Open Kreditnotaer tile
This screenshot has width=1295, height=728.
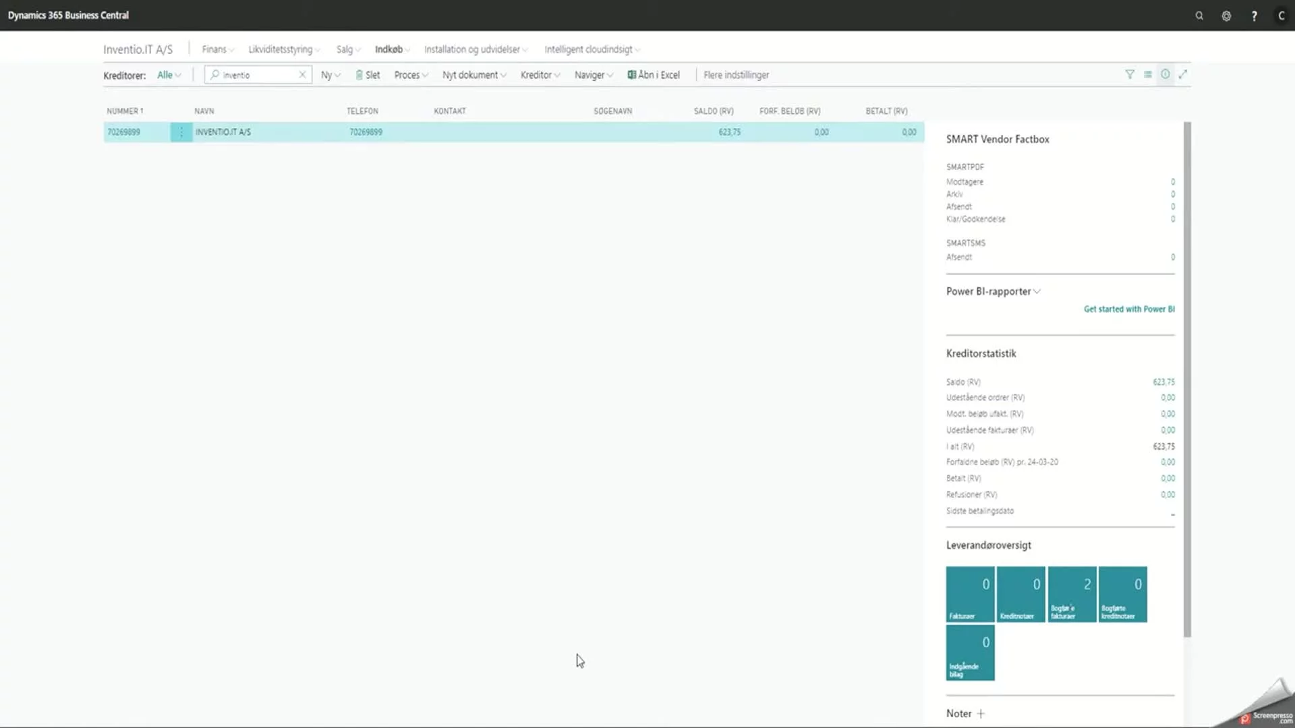pos(1020,594)
